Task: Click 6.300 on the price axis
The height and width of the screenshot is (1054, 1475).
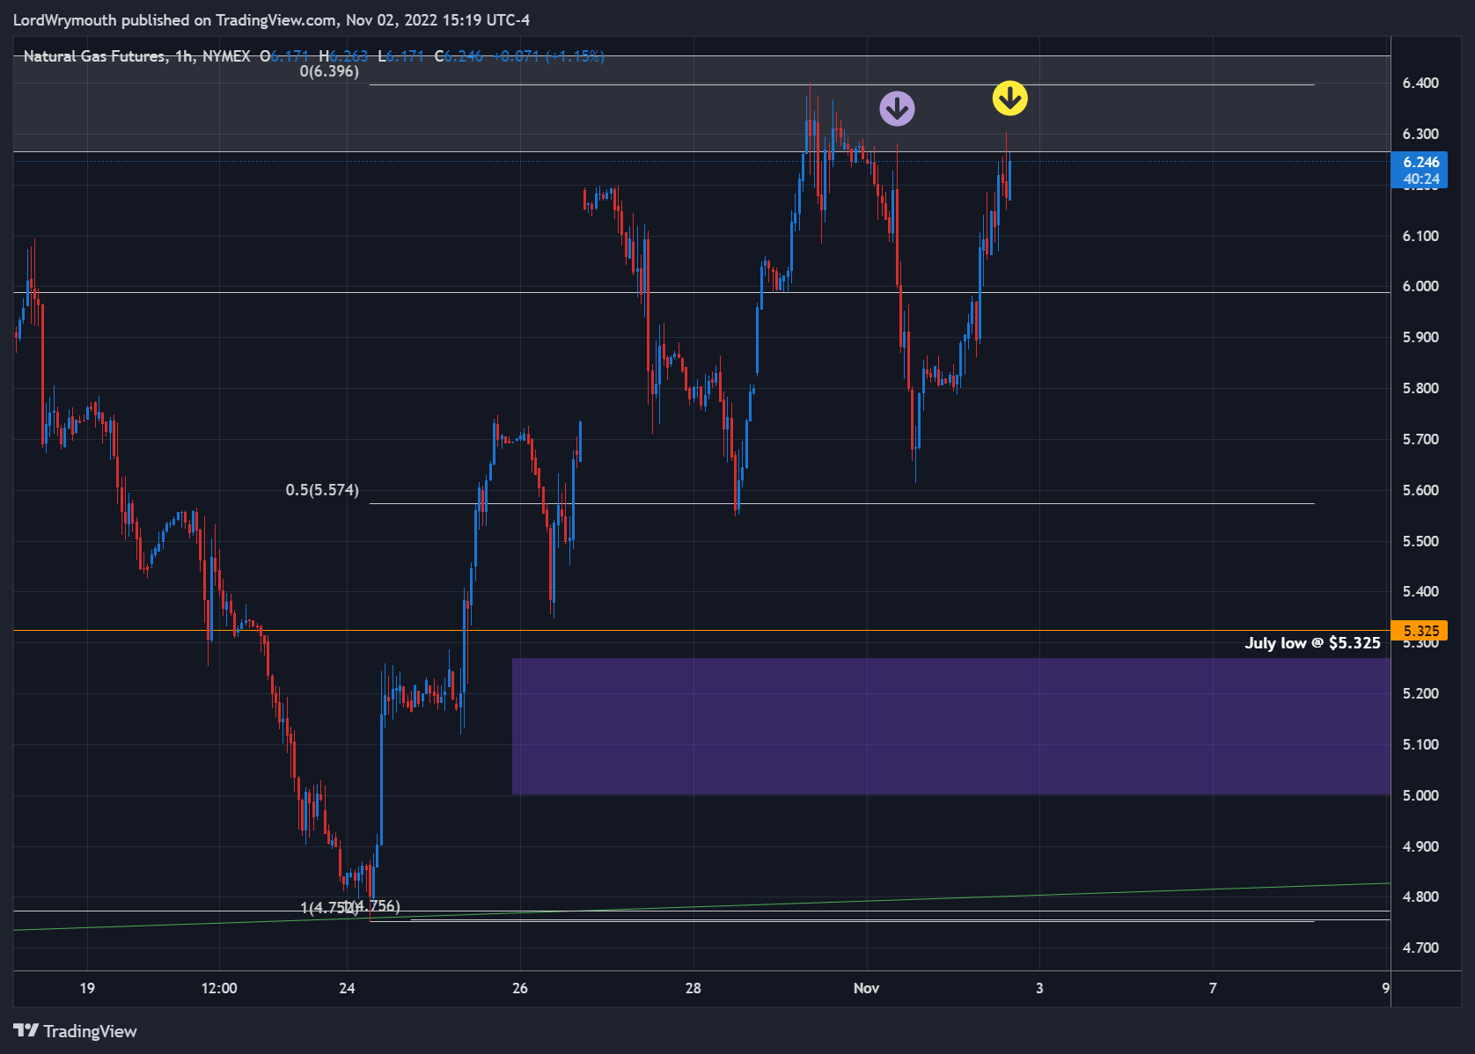Action: pos(1420,135)
